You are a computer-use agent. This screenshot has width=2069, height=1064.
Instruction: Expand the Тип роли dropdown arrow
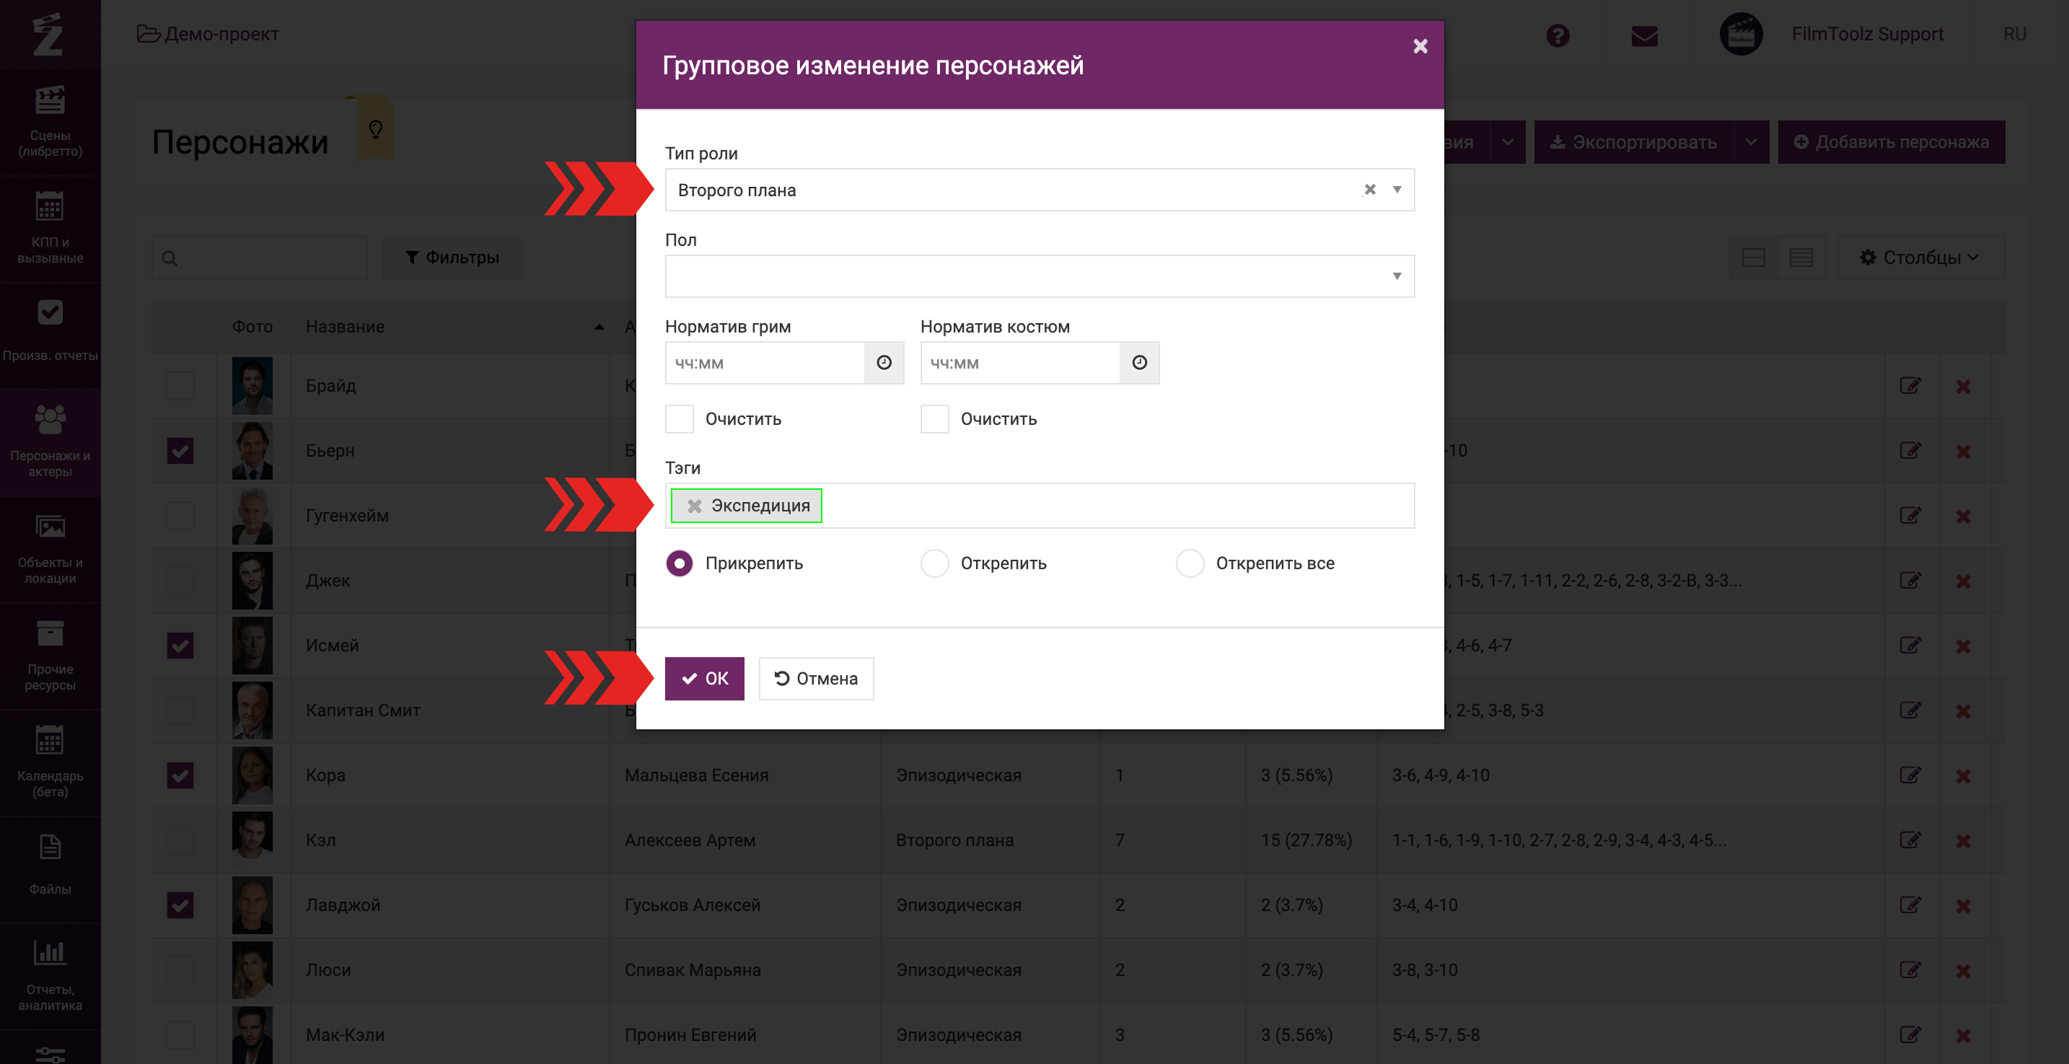pos(1397,190)
